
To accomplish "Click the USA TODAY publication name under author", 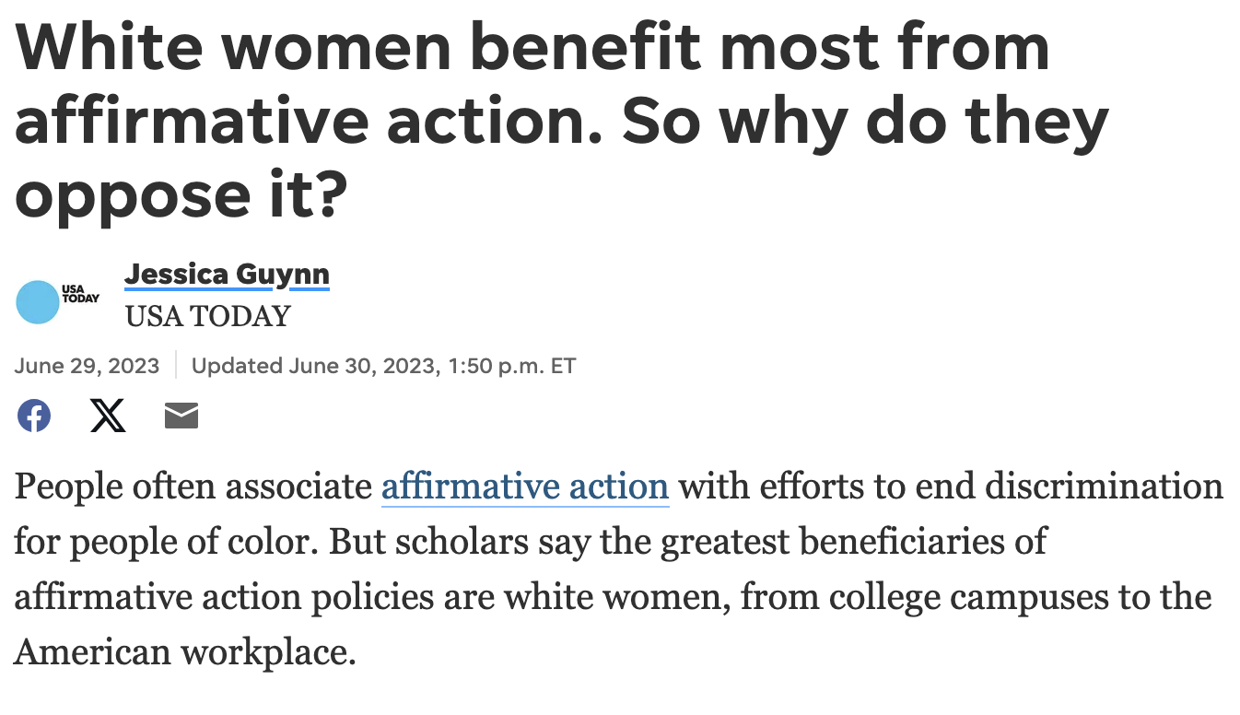I will point(207,316).
